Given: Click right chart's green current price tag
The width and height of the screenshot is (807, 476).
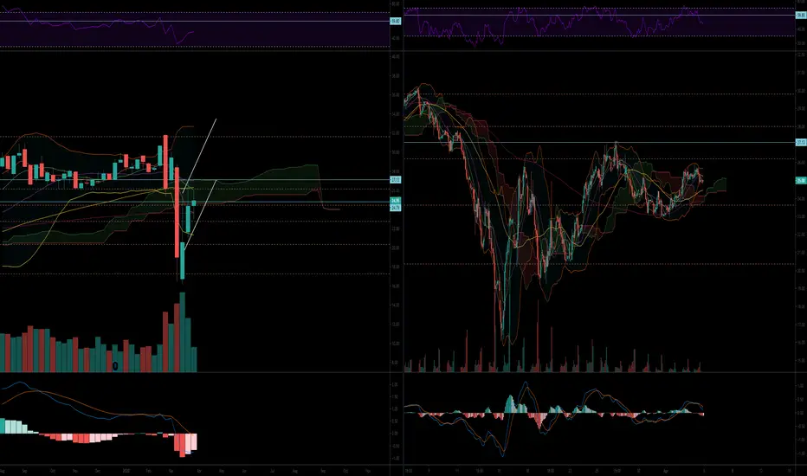Looking at the screenshot, I should click(x=801, y=180).
